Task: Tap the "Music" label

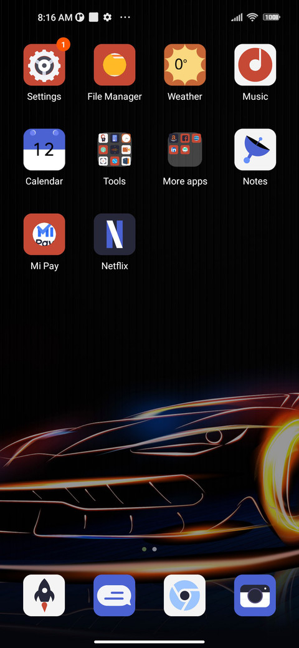Action: (255, 97)
